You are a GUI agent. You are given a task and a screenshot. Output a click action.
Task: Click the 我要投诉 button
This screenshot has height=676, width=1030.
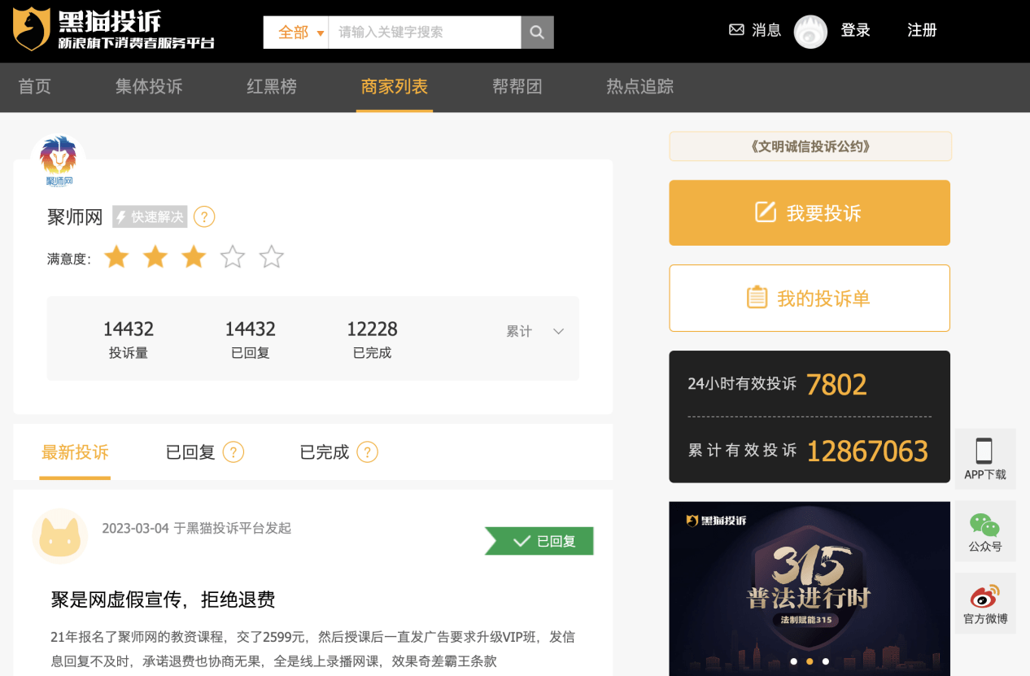[810, 213]
